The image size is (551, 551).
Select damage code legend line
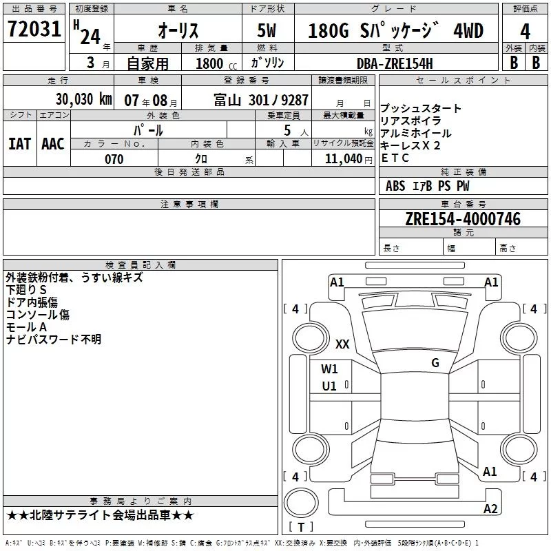[242, 543]
